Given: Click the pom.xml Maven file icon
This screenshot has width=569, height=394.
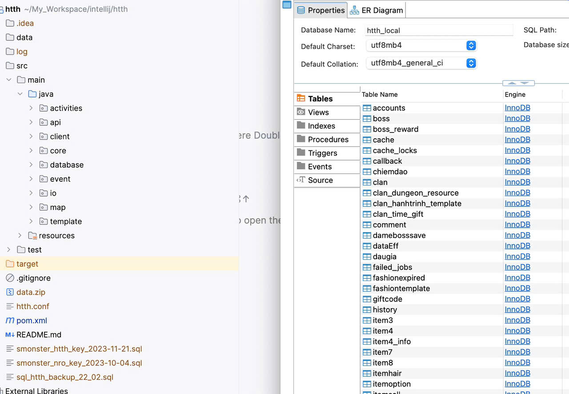Looking at the screenshot, I should tap(10, 321).
